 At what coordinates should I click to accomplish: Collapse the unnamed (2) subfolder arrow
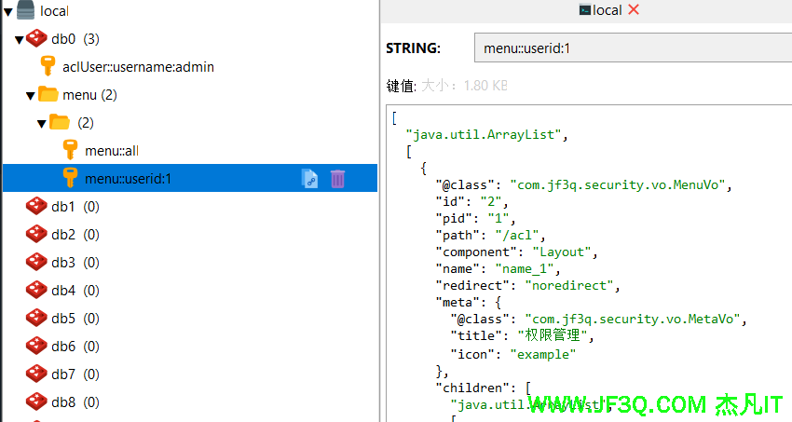tap(41, 123)
